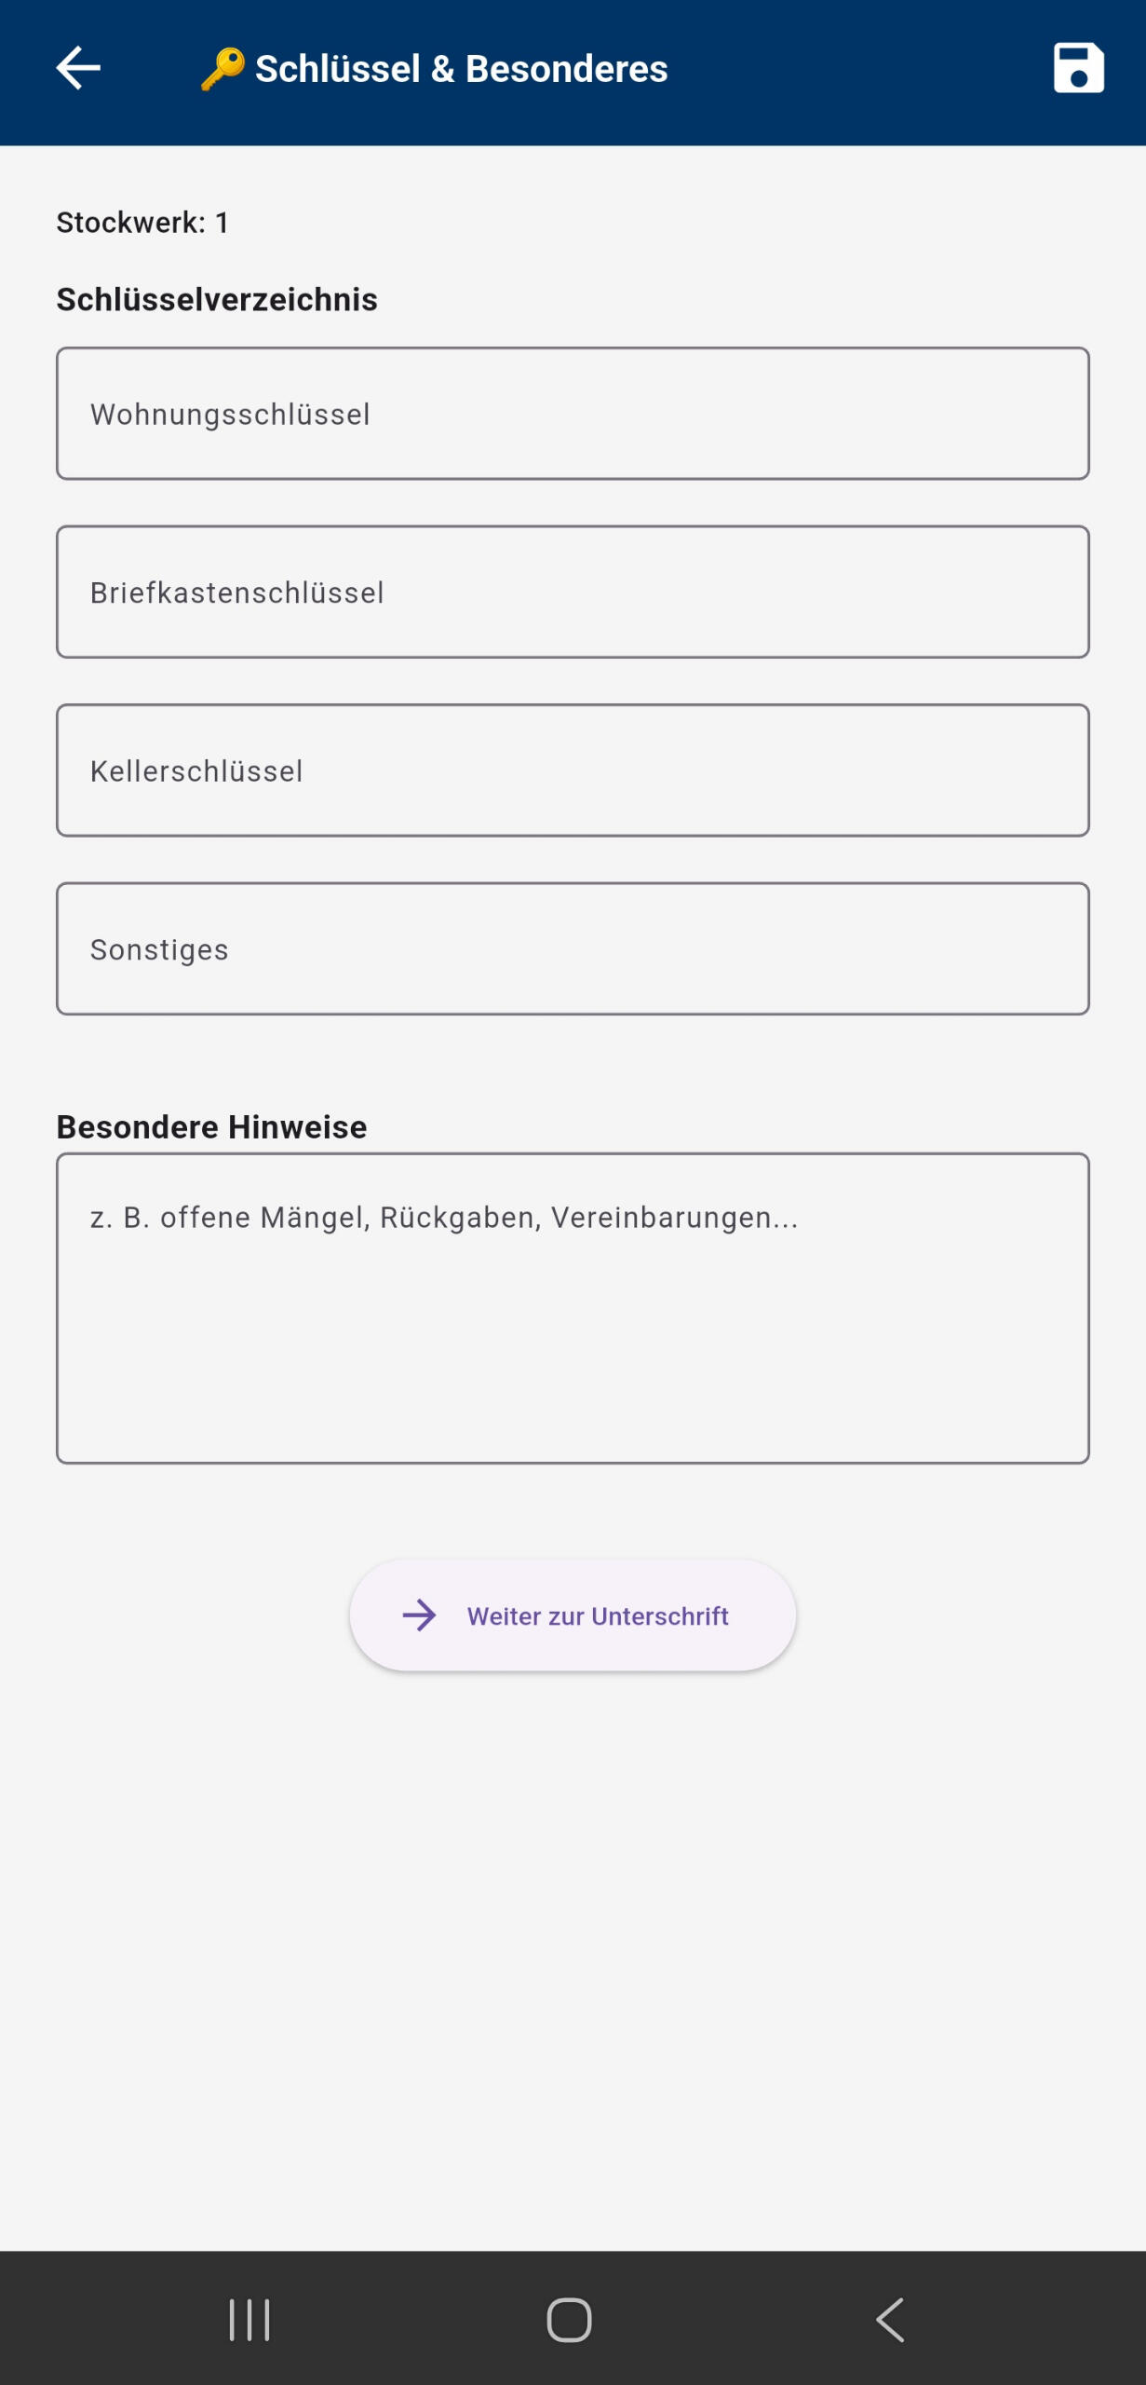
Task: Click the 'Schlüsselverzeichnis' section heading
Action: pyautogui.click(x=217, y=300)
